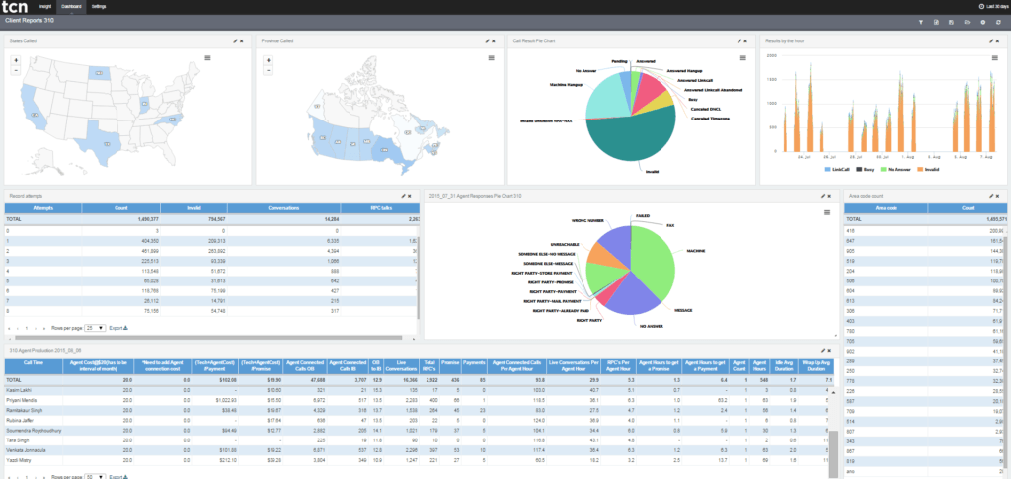Go to first page in Record attempts pagination
Screen dimensions: 1011x479
pyautogui.click(x=9, y=328)
